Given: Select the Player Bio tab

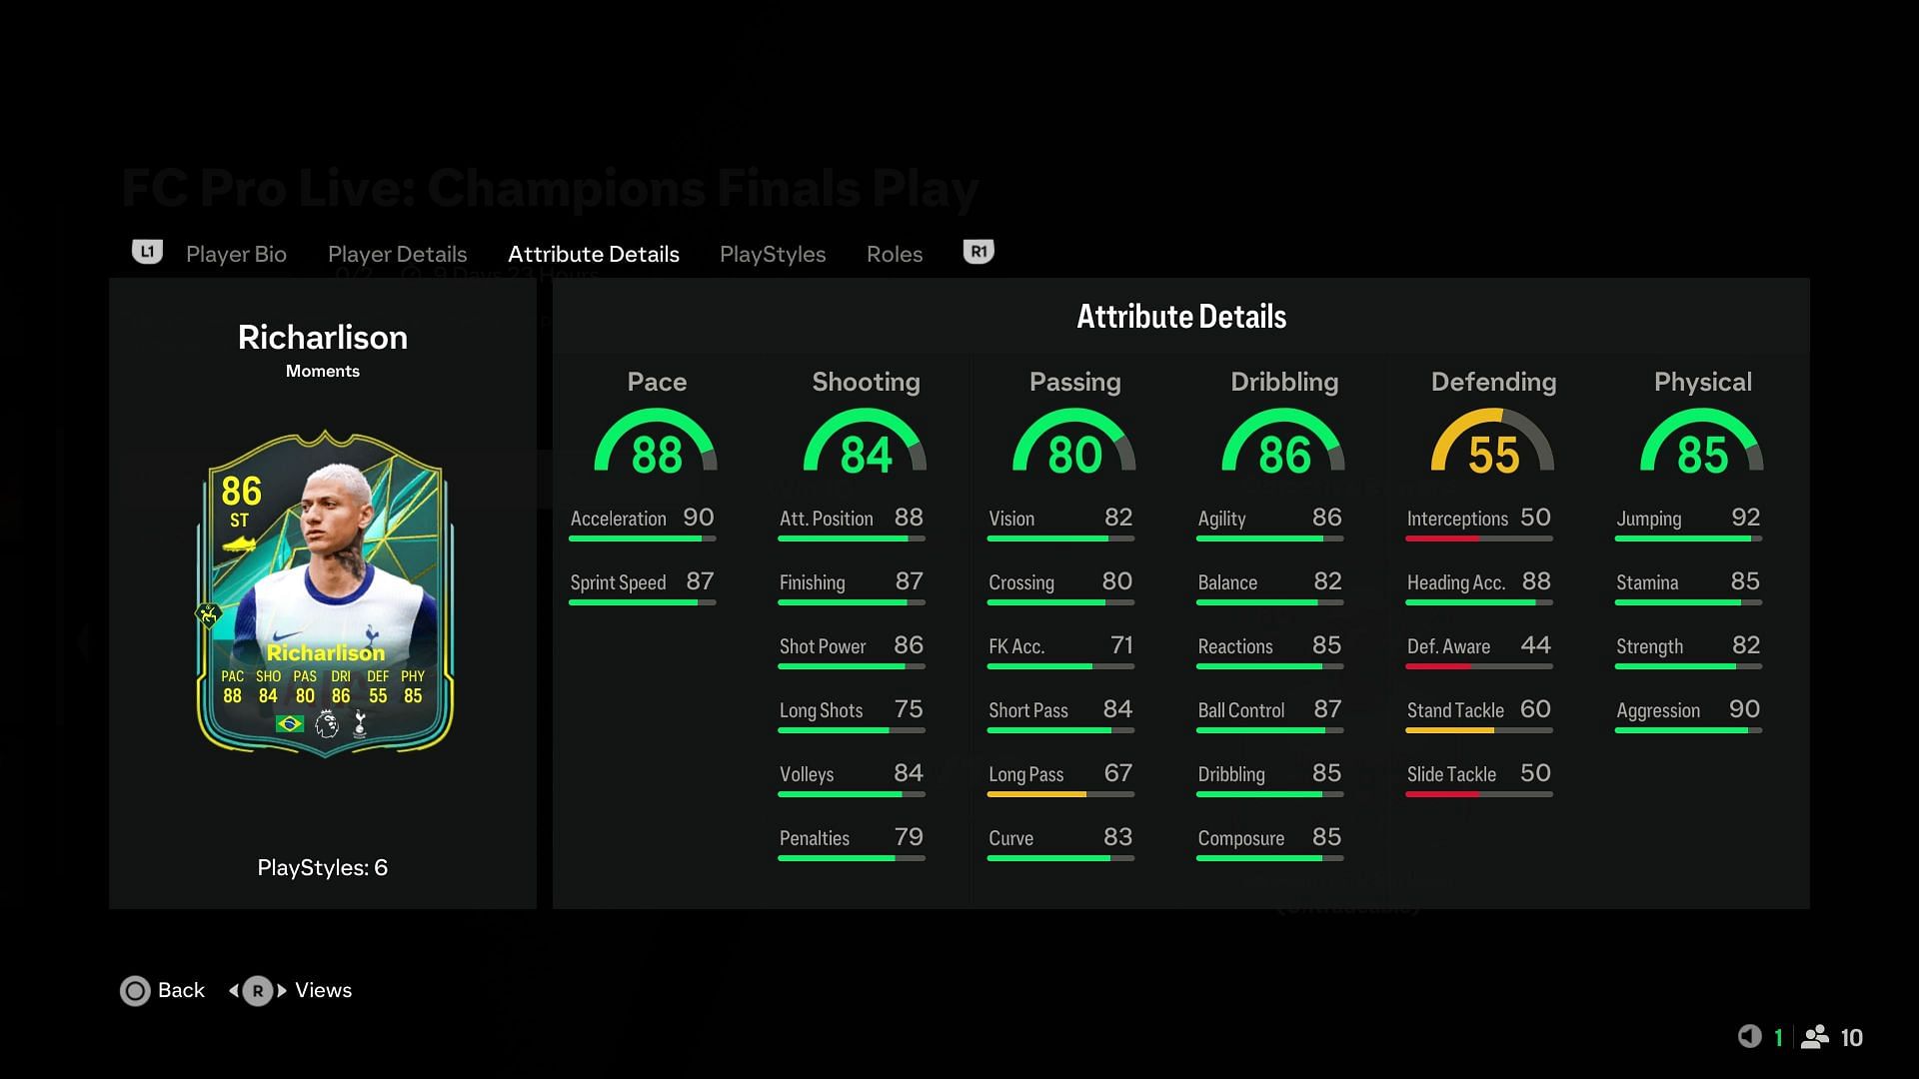Looking at the screenshot, I should (x=235, y=253).
